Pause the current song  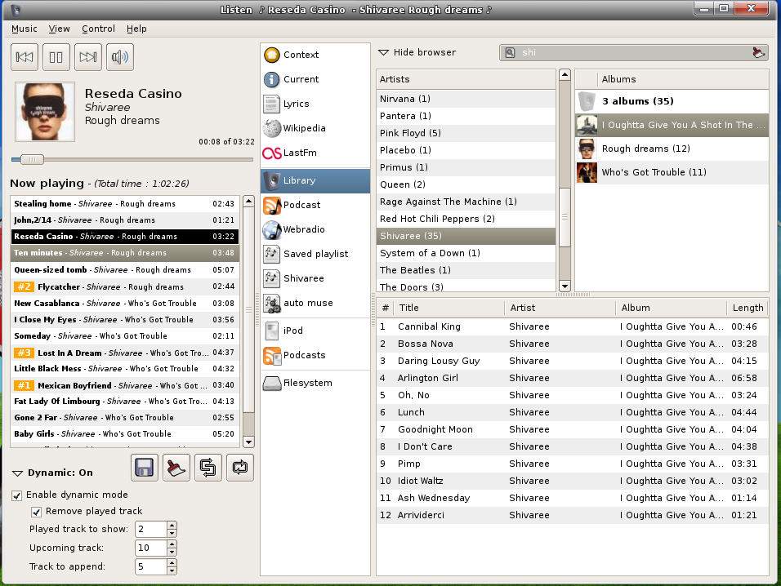click(x=56, y=56)
